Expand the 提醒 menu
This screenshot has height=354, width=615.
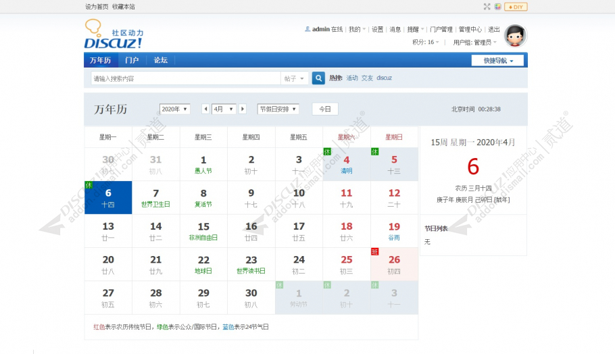point(416,30)
